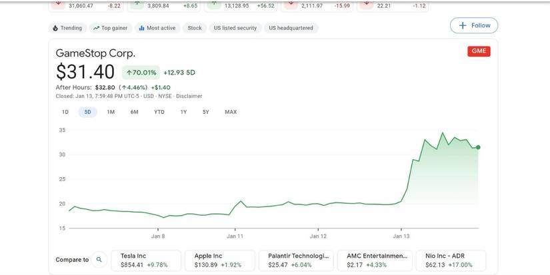Select the US listed security chip
Screen dimensions: 550x275
(x=235, y=28)
